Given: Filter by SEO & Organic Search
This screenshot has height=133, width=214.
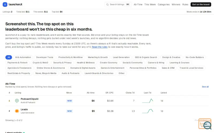Looking at the screenshot, I should (146, 57).
